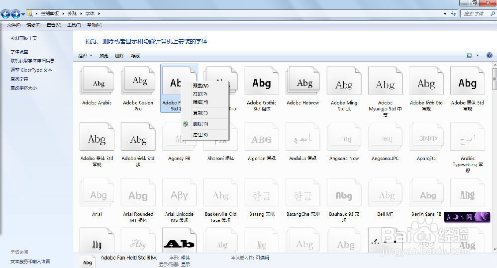Open more view options dropdown arrow
The width and height of the screenshot is (497, 268).
pos(478,55)
